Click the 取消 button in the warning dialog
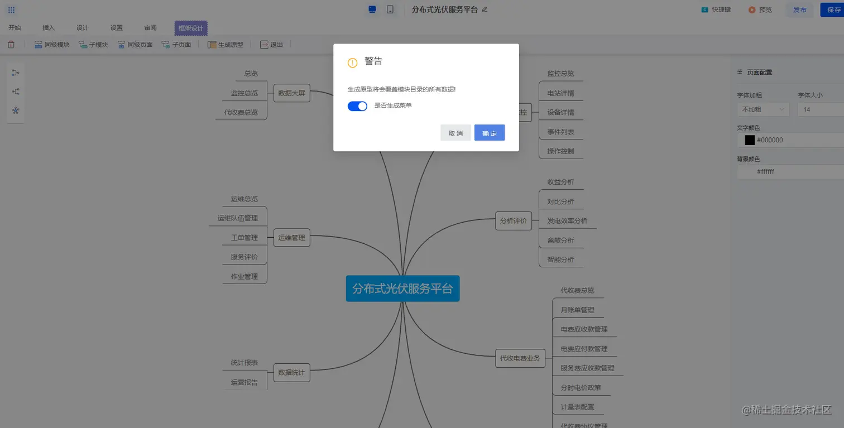844x428 pixels. [455, 133]
